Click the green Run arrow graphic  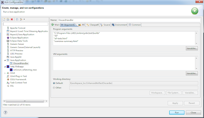(x=195, y=11)
